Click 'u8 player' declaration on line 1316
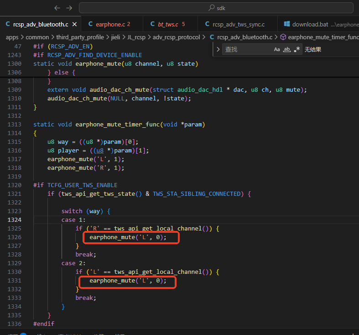Image resolution: width=359 pixels, height=335 pixels. click(63, 151)
